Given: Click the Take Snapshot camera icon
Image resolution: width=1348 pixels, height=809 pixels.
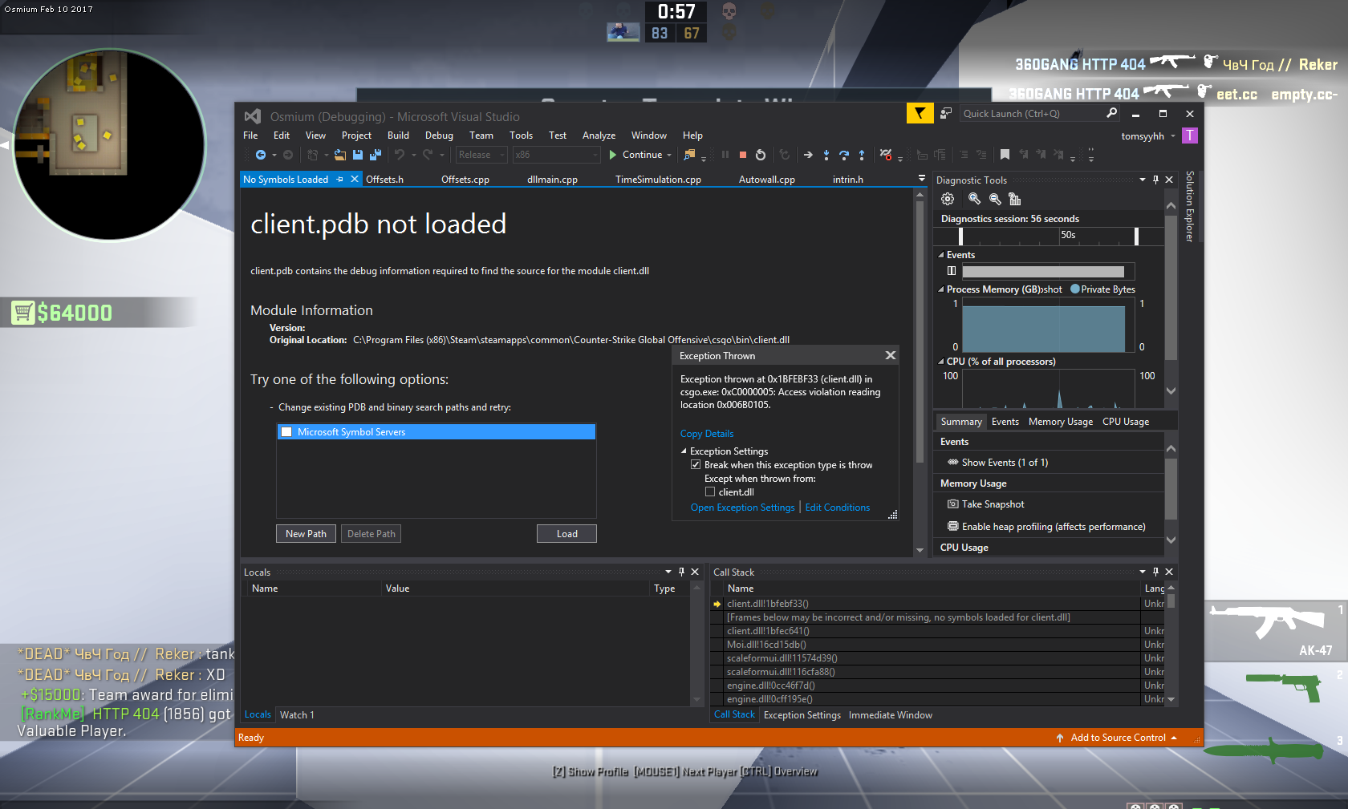Looking at the screenshot, I should 953,504.
